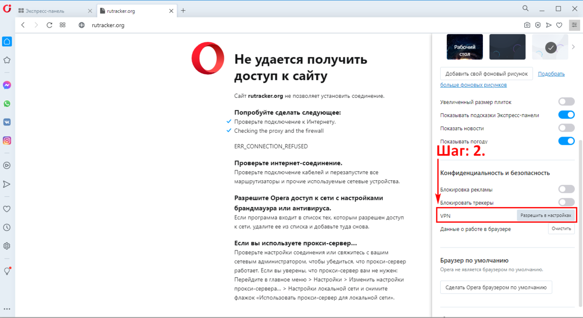583x318 pixels.
Task: Disable Показывать подсказки Экспресс-панели switch
Action: (566, 115)
